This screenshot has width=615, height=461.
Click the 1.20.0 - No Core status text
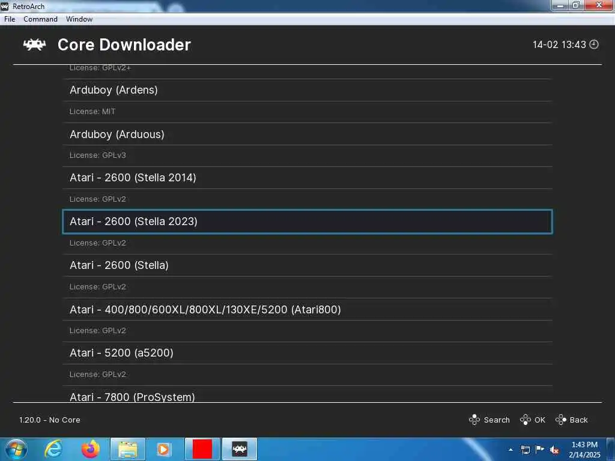pos(49,420)
